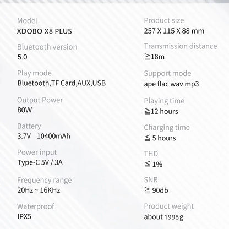
Task: Select the XDOBO X8 PLUS text
Action: coord(44,31)
